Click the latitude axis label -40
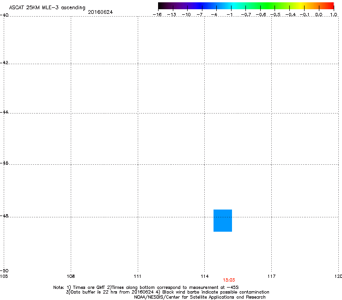342x300 pixels. [x=4, y=15]
